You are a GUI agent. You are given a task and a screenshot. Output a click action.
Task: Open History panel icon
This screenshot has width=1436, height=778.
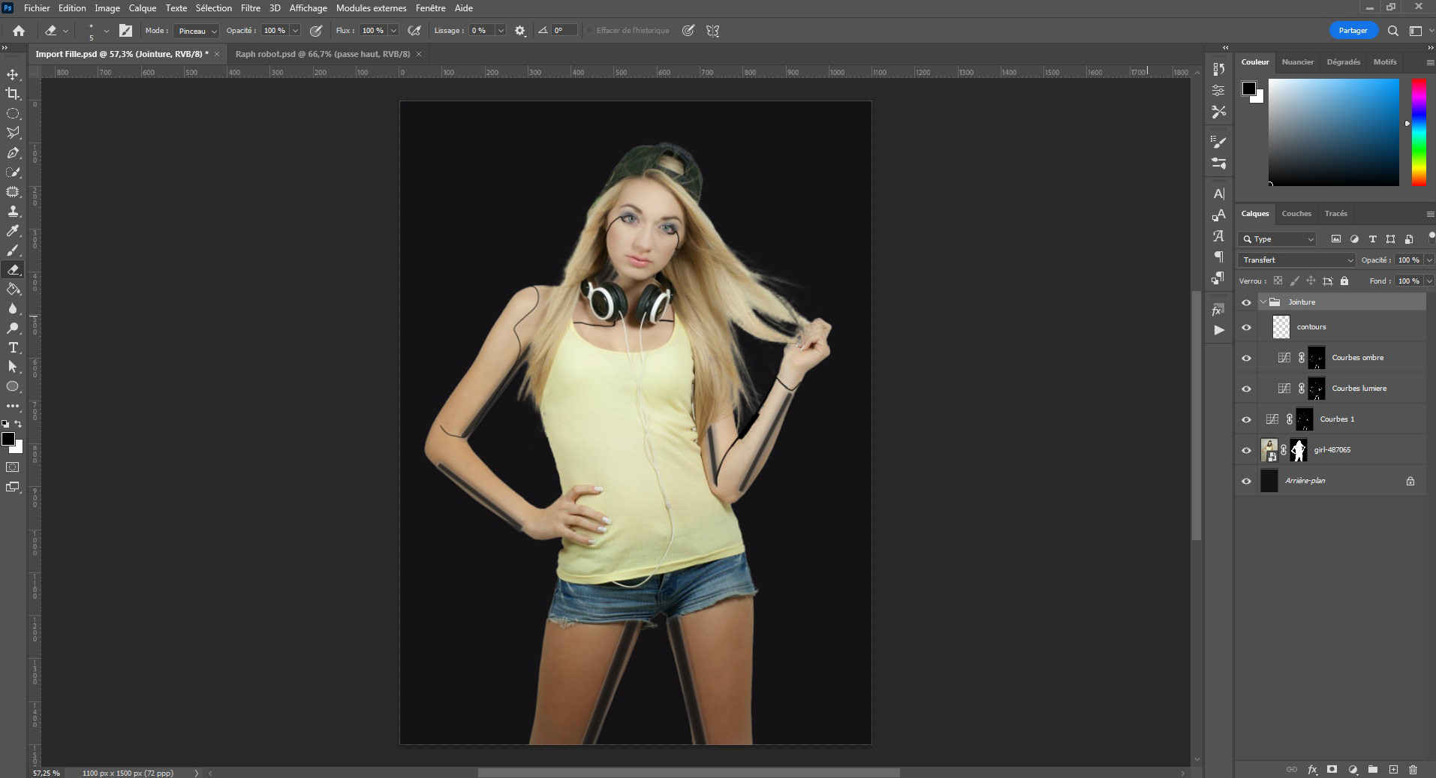[1219, 69]
